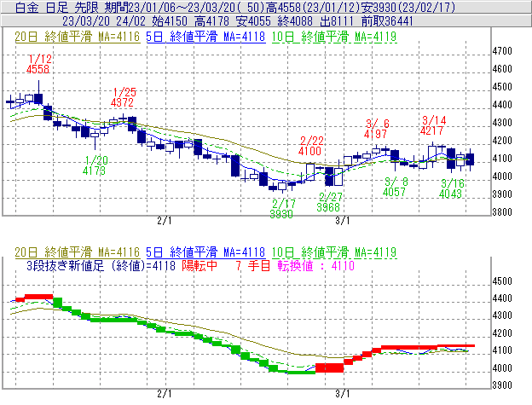Click the 3/1 date label under lower chart
The image size is (532, 405).
[x=343, y=394]
